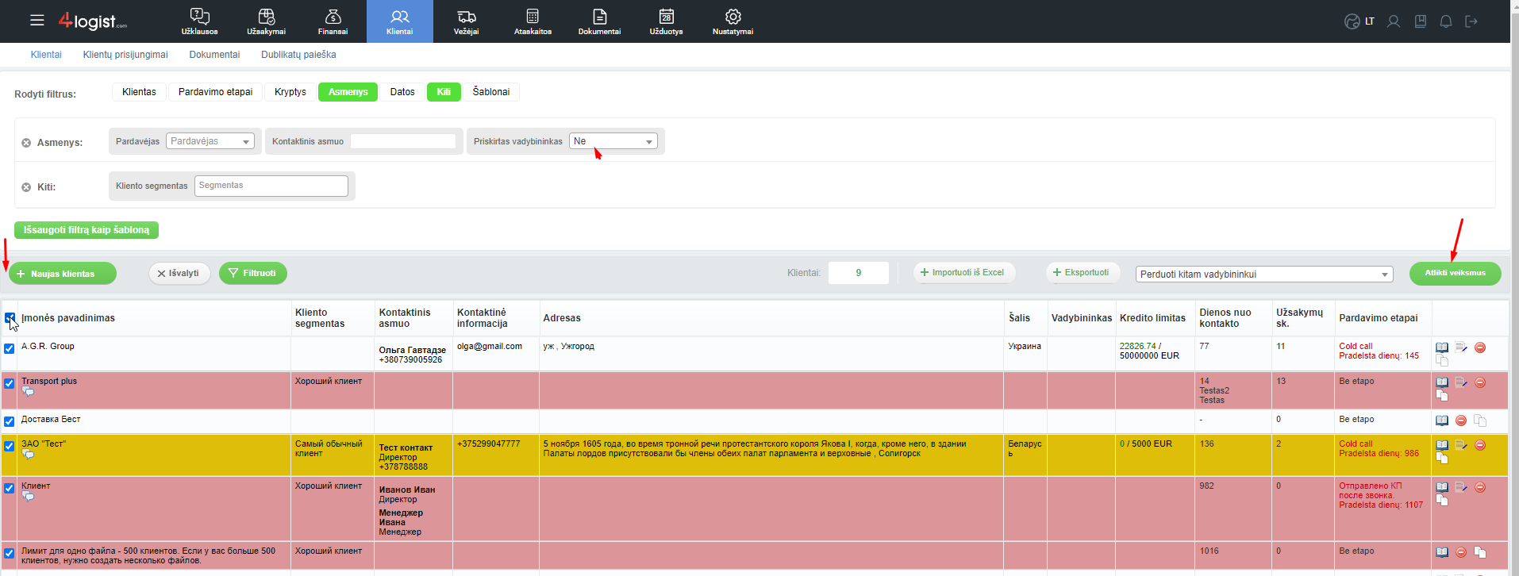The height and width of the screenshot is (576, 1519).
Task: Open comments bubble under Transport plus
Action: (x=28, y=392)
